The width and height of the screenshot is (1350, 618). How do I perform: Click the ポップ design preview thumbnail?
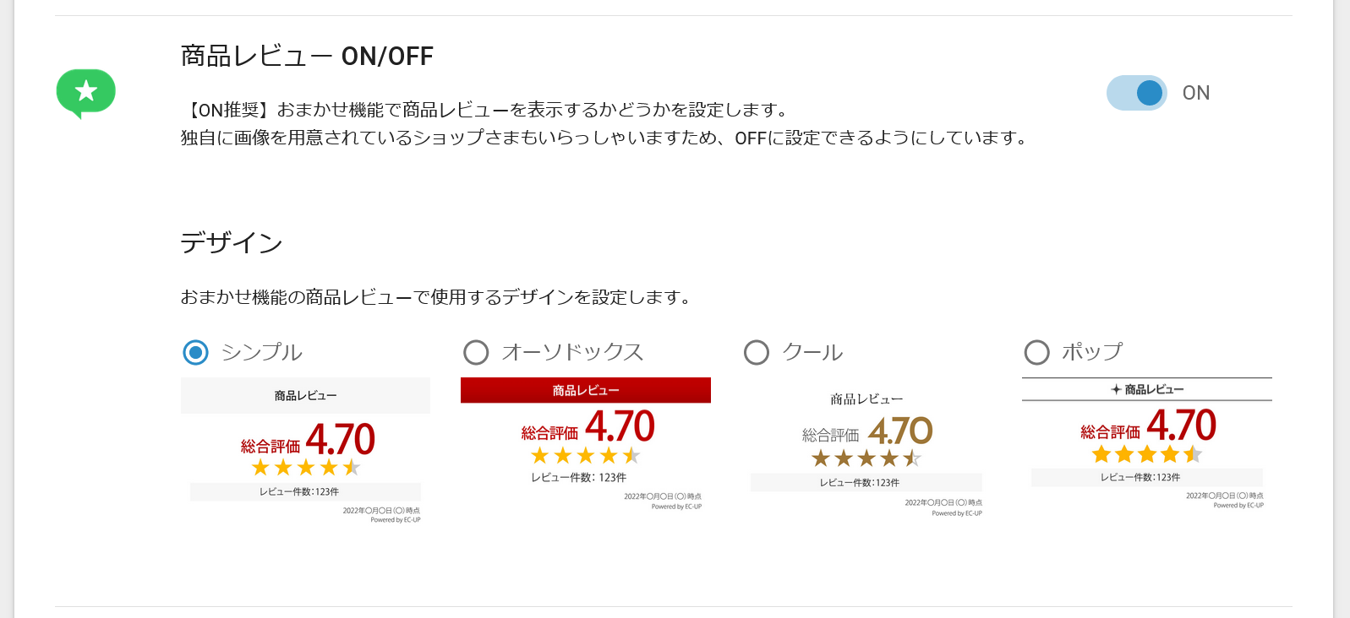coord(1147,444)
